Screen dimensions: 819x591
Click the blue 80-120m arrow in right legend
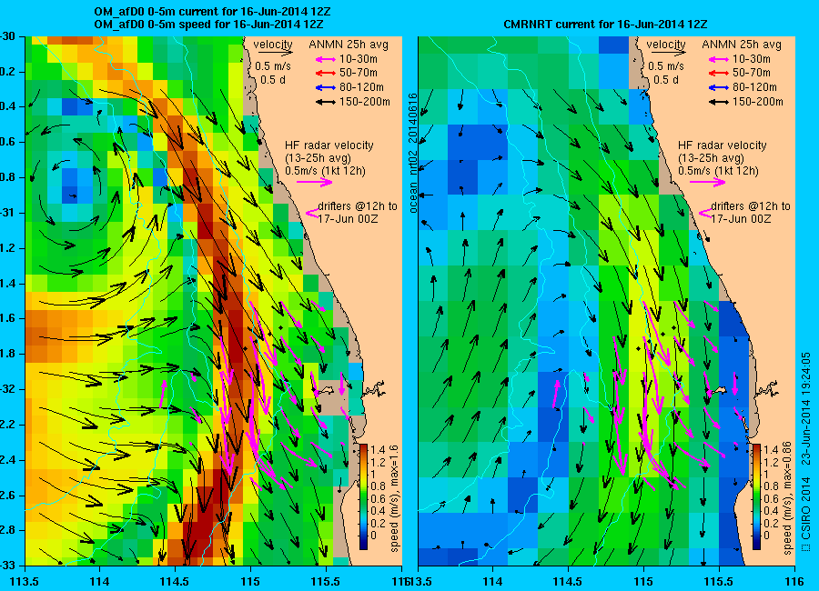tap(719, 87)
